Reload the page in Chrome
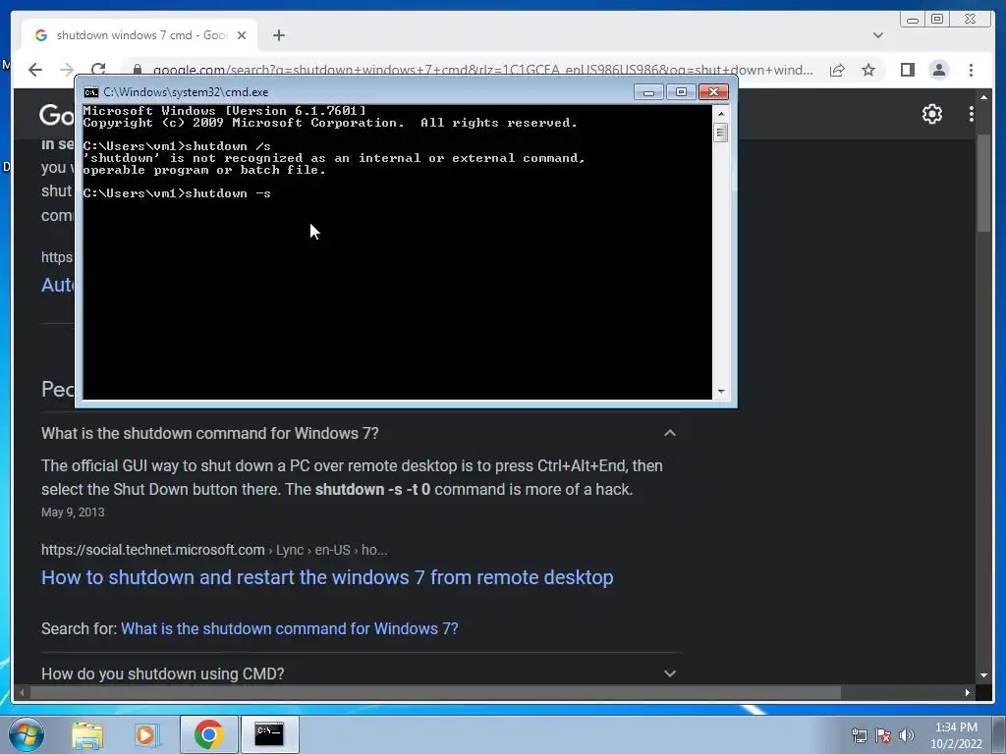 point(98,69)
